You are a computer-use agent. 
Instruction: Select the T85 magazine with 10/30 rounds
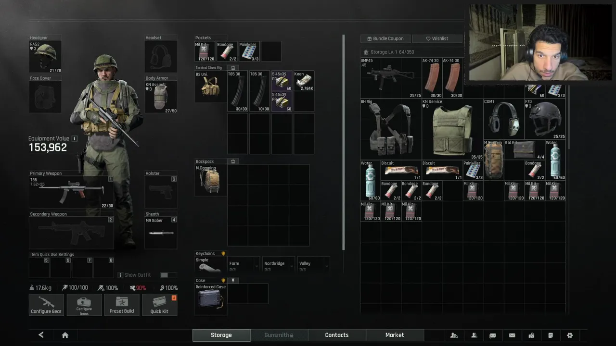[259, 91]
